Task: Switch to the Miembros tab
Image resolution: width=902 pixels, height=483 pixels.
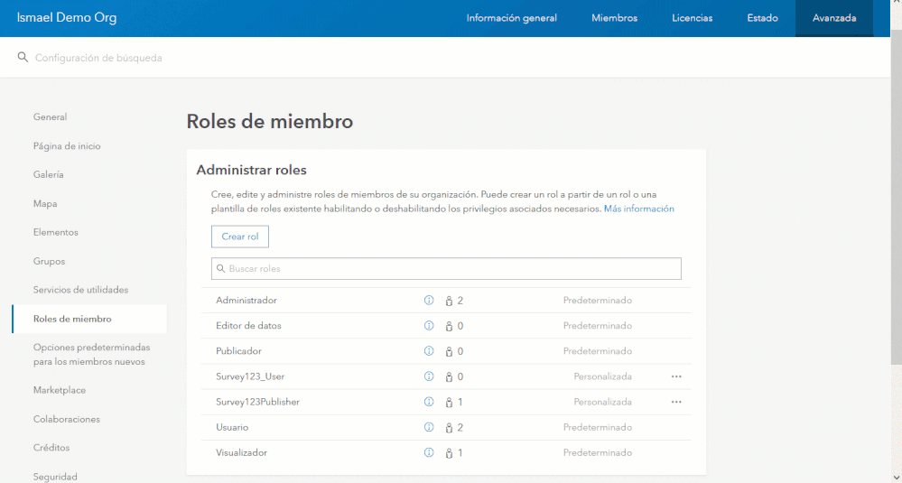Action: click(x=614, y=18)
